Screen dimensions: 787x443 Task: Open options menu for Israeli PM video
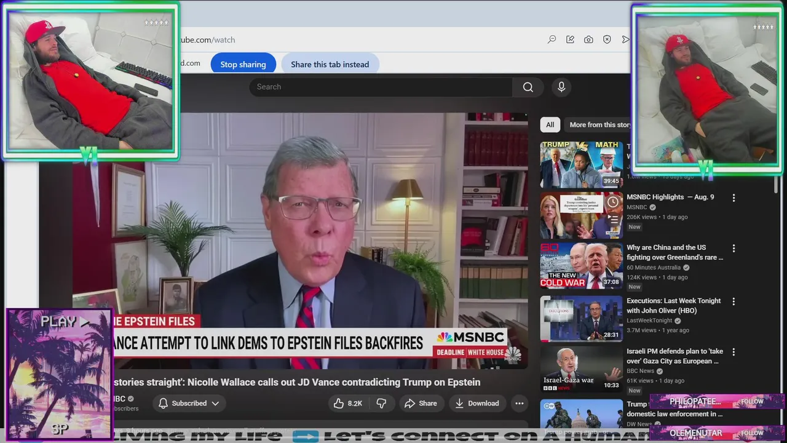click(x=734, y=352)
